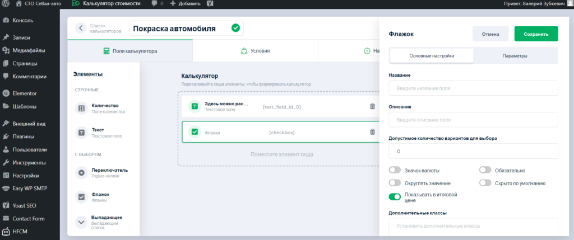Open Медиафайлы in the sidebar

coord(30,50)
